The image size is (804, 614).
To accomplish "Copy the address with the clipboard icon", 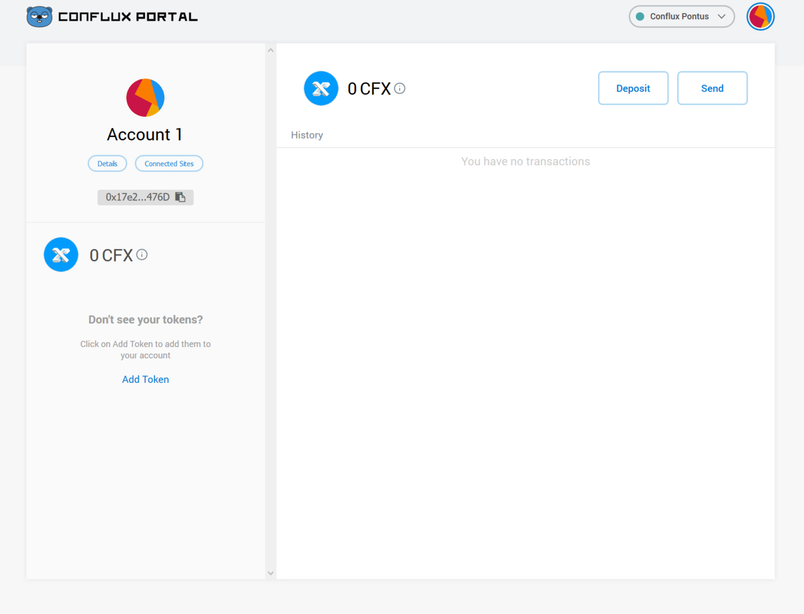I will pyautogui.click(x=180, y=197).
